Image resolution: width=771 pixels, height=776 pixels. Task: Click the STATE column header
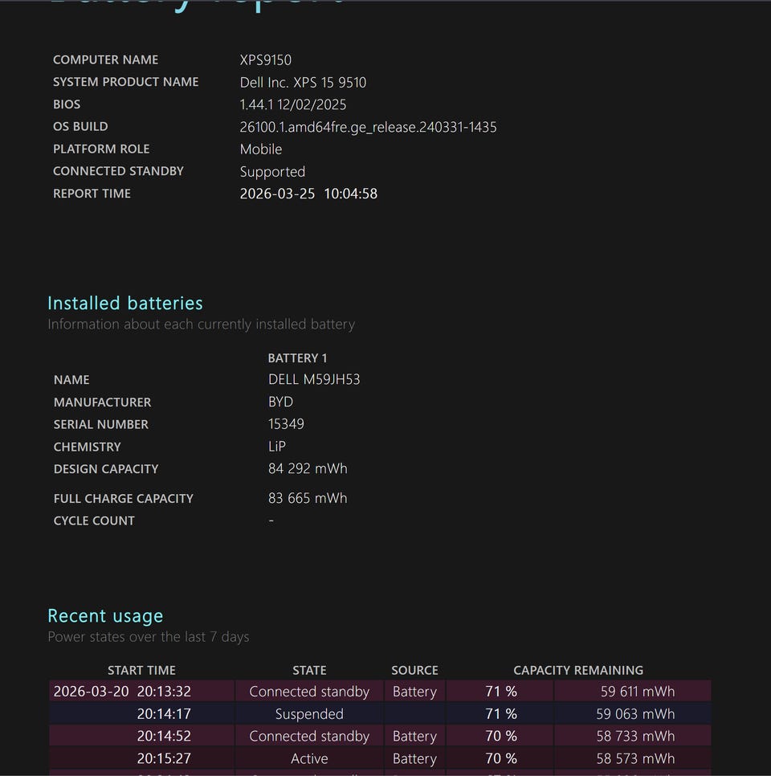309,670
